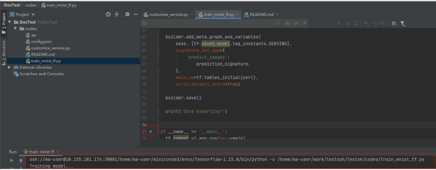Open Project panel settings gear

coord(127,14)
